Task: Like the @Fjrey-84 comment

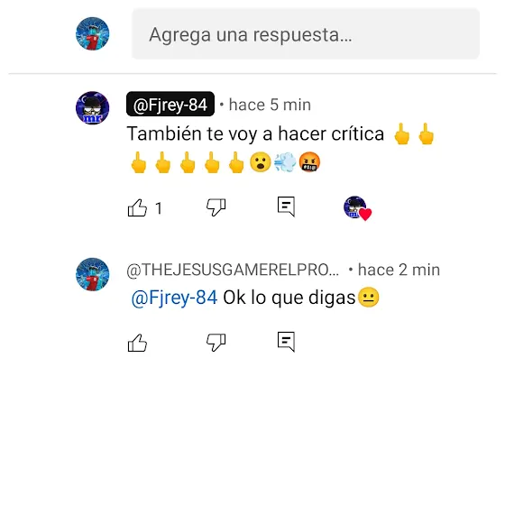Action: pyautogui.click(x=137, y=207)
